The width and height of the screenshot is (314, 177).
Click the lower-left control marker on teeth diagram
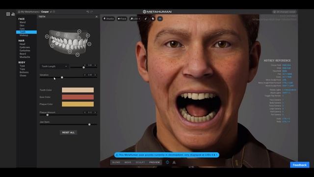point(52,46)
